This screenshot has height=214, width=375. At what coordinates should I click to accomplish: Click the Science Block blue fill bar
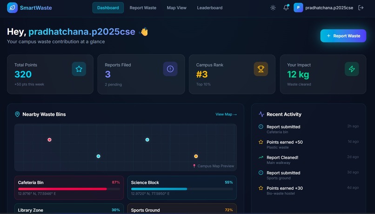[159, 189]
